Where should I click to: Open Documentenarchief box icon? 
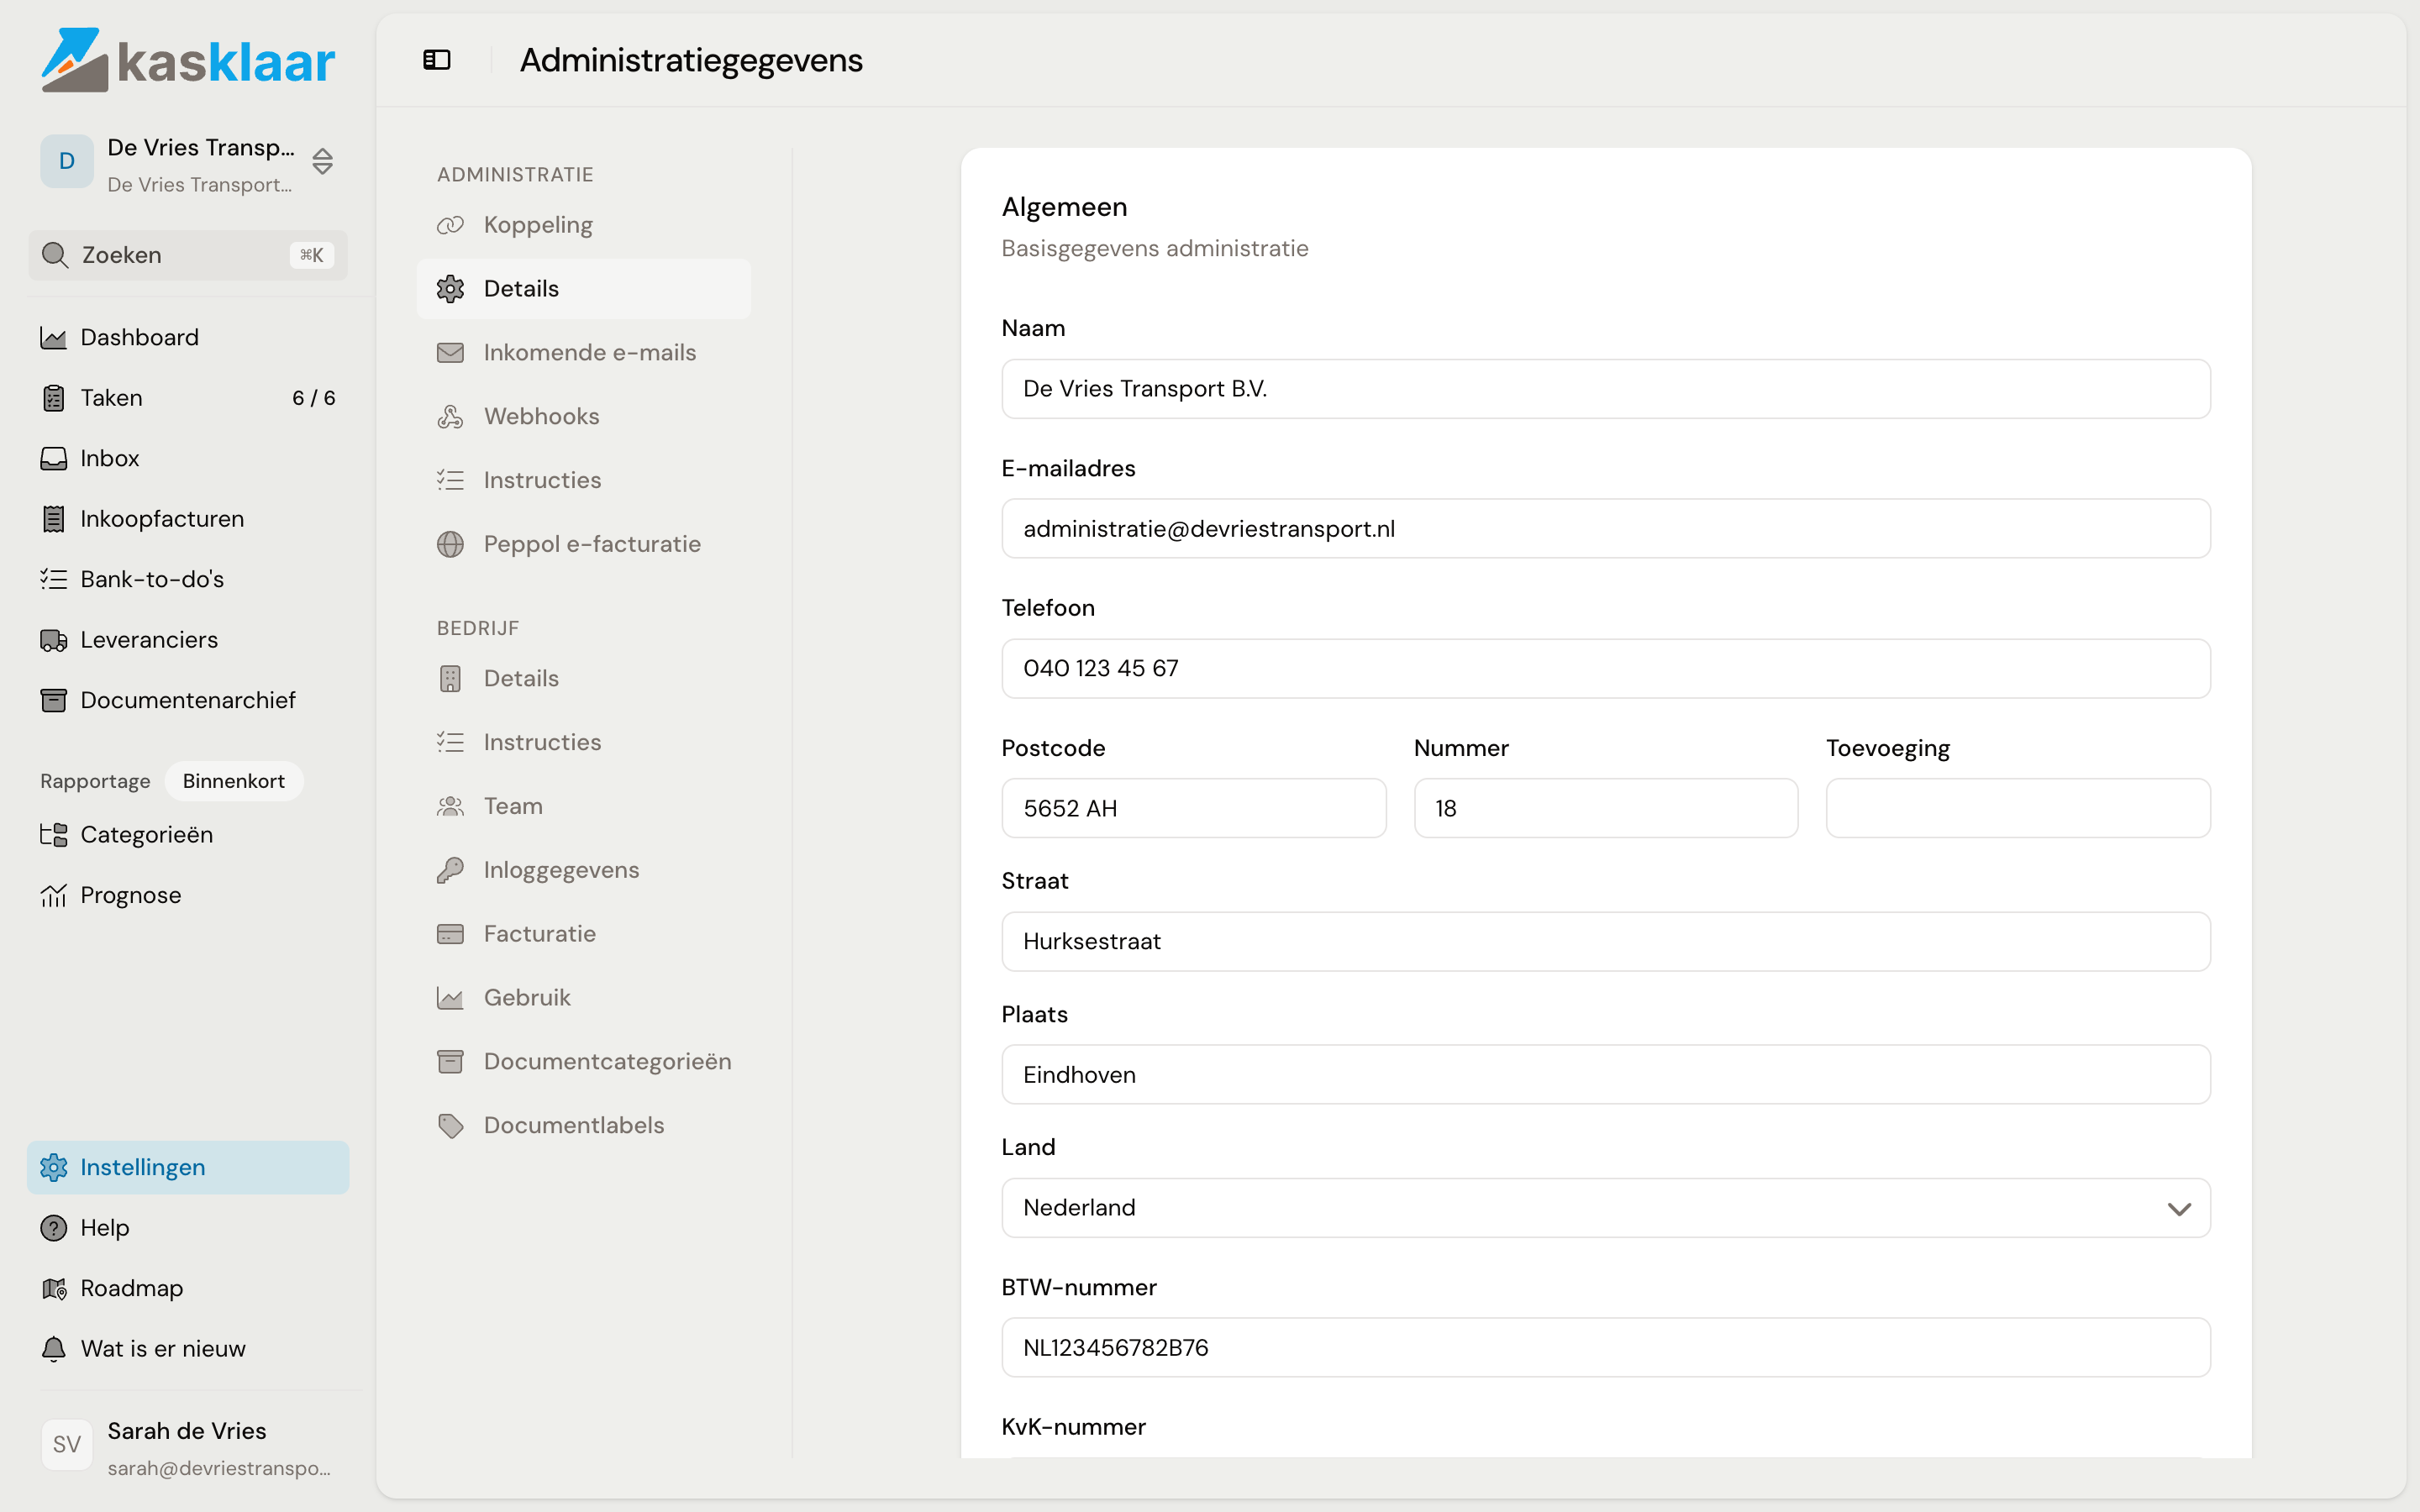coord(53,700)
